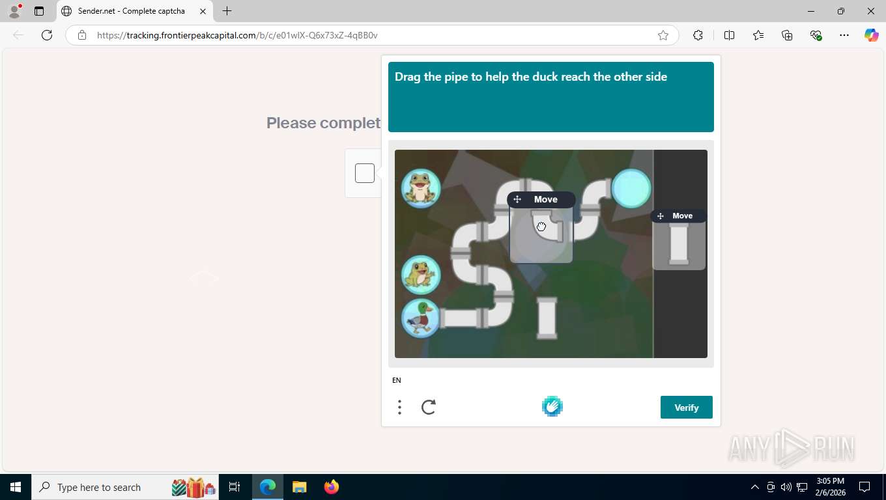The image size is (886, 500).
Task: Refresh the current page
Action: [47, 35]
